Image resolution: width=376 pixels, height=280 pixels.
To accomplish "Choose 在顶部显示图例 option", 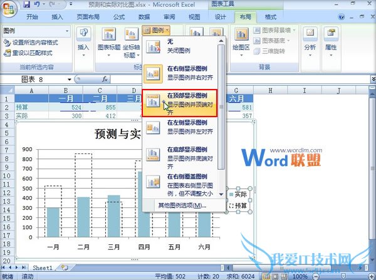I will tap(180, 103).
